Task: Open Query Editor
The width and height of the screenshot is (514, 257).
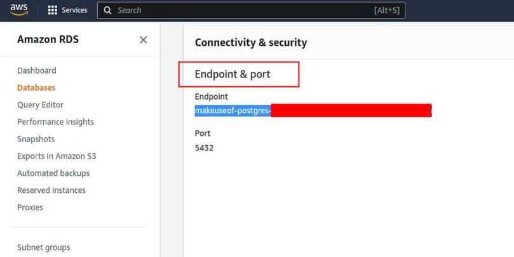Action: pos(40,105)
